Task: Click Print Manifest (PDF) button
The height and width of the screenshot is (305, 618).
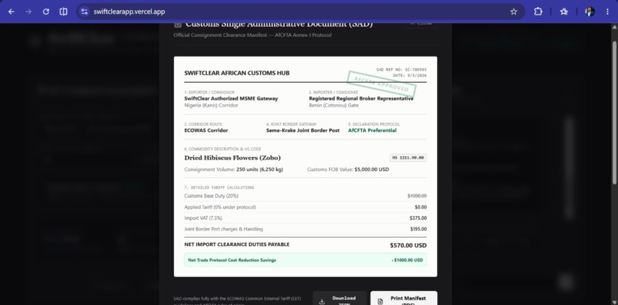Action: point(403,299)
